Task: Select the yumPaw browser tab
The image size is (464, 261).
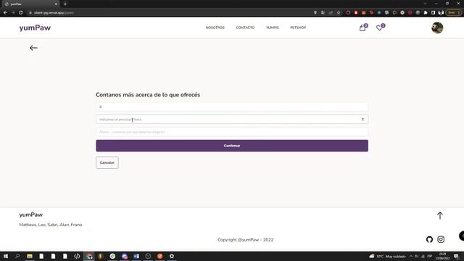Action: [30, 4]
